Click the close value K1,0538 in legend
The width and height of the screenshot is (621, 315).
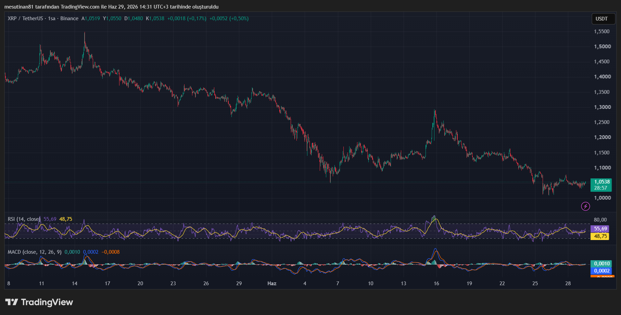coord(155,18)
